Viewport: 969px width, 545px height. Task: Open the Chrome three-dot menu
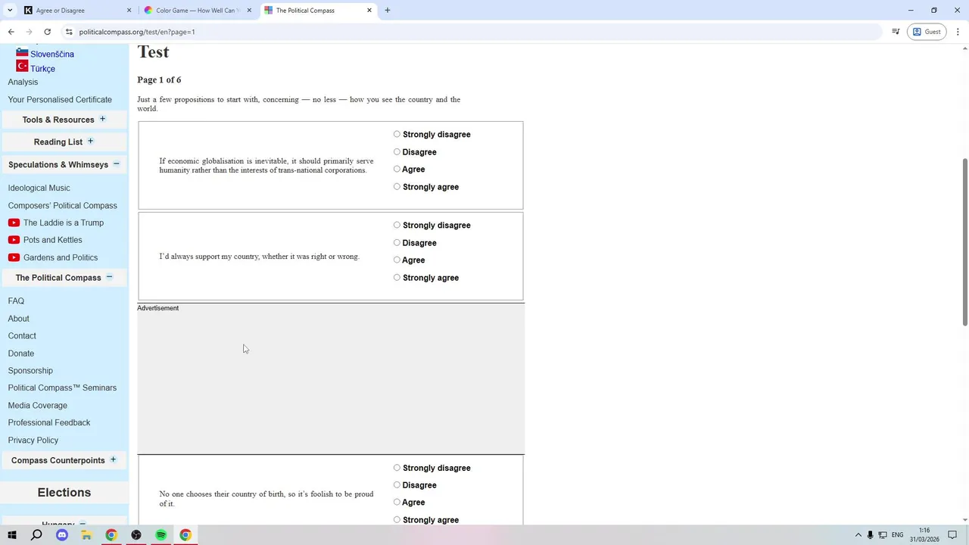coord(958,32)
